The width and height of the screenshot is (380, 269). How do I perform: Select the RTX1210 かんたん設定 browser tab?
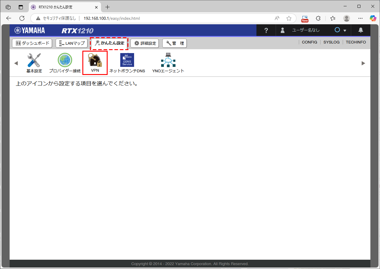click(65, 7)
